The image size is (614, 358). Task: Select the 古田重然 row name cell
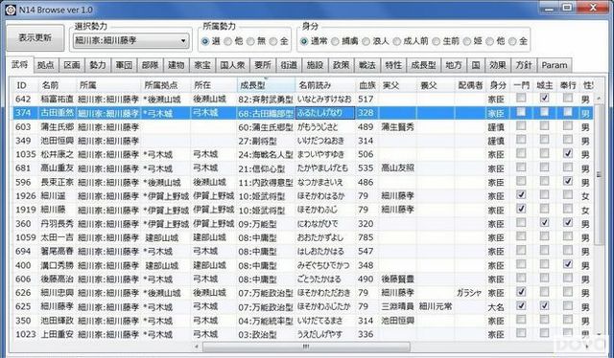point(58,113)
